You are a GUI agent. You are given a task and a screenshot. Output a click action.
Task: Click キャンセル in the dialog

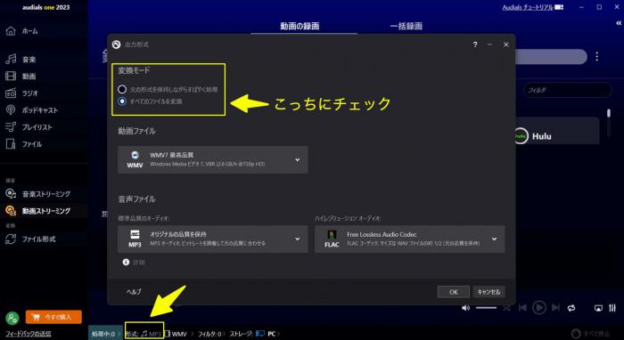pos(489,292)
